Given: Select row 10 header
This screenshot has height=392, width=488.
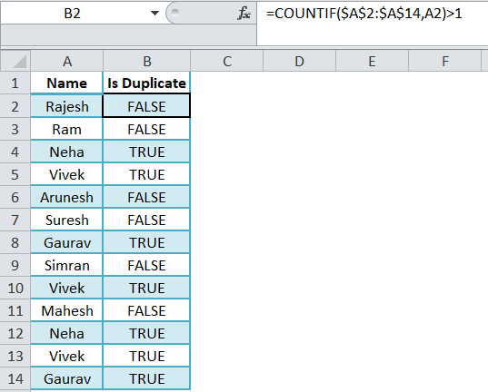Looking at the screenshot, I should point(15,288).
